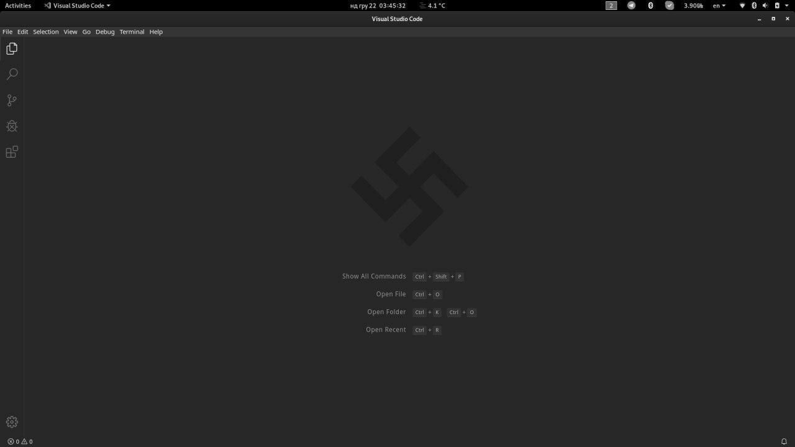
Task: Open the system menu arrow in top bar
Action: 788,6
